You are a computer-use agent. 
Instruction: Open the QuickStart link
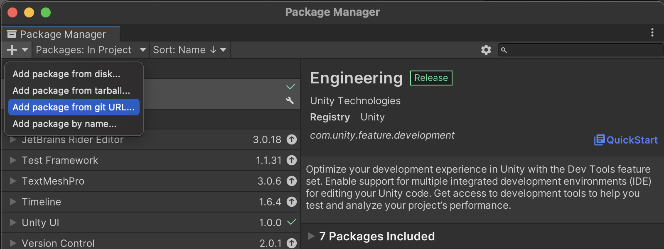(x=626, y=140)
